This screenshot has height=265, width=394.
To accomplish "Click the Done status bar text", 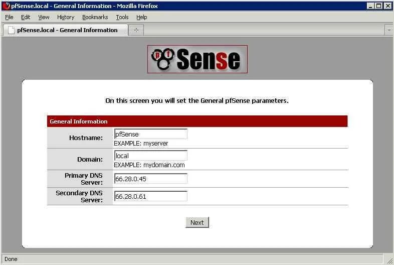I will [x=11, y=259].
